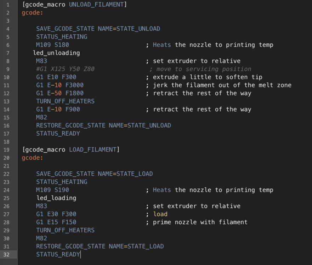Click the empty line 18 number

(x=8, y=142)
